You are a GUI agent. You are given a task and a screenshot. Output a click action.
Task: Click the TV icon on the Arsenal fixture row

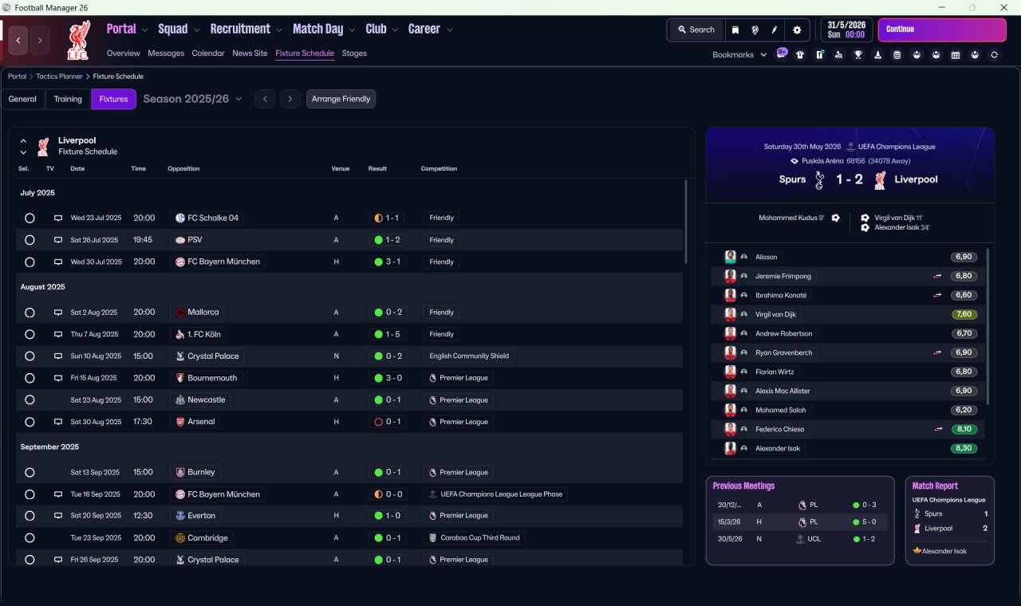pos(58,422)
